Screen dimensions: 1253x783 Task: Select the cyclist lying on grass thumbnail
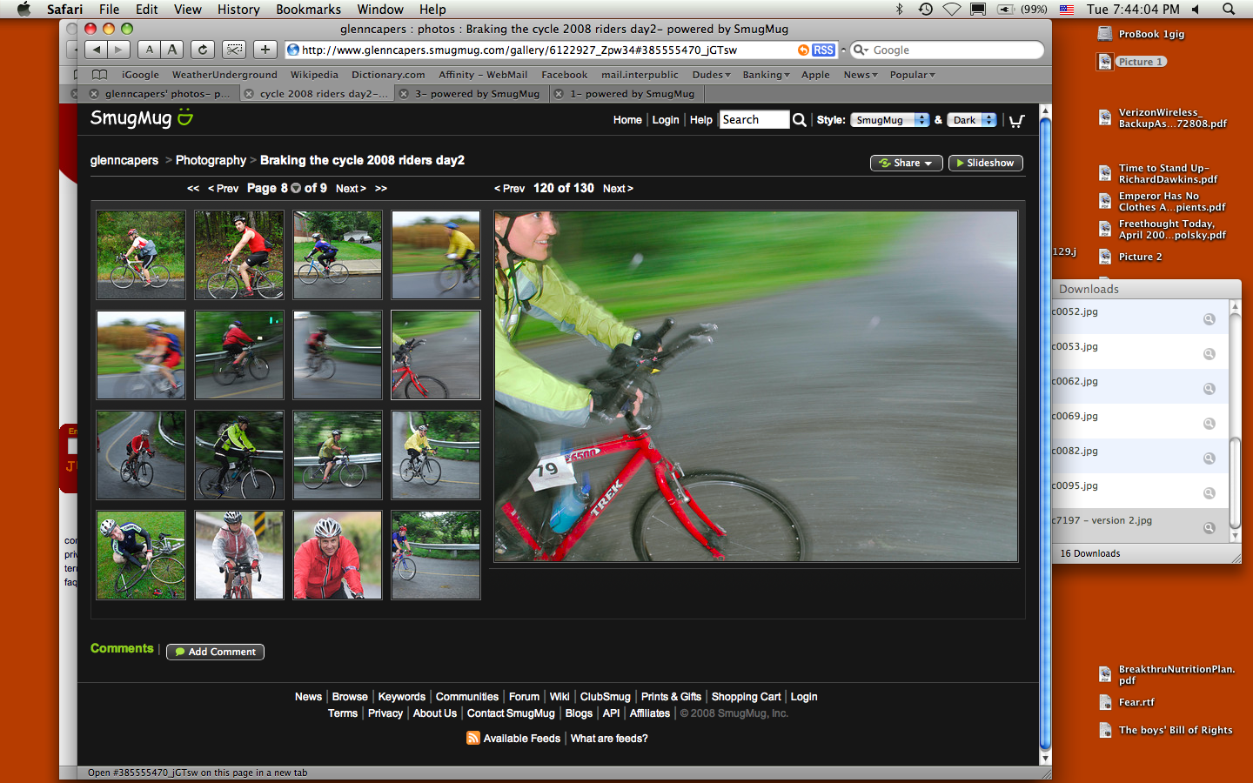click(x=141, y=555)
